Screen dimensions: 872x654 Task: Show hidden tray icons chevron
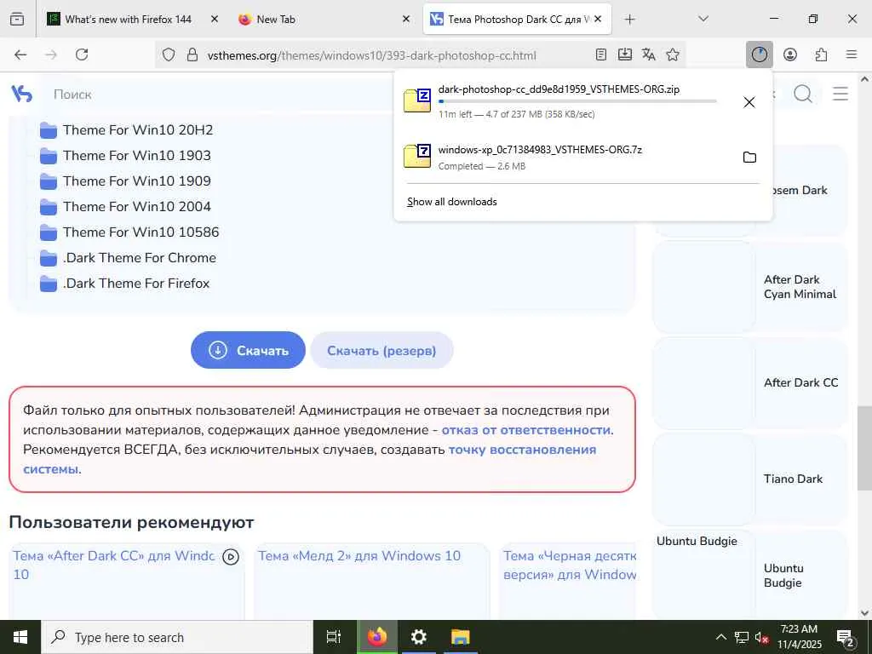coord(720,637)
